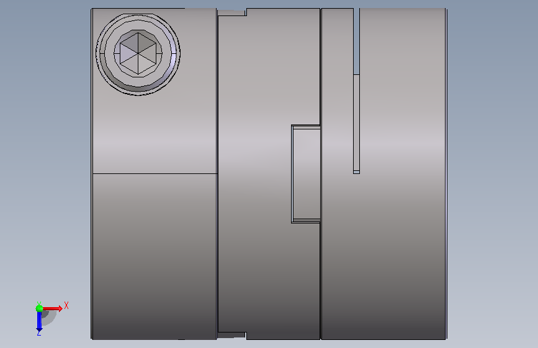This screenshot has width=538, height=348.
Task: Click the red X axis arrow of the triad
Action: (x=53, y=308)
